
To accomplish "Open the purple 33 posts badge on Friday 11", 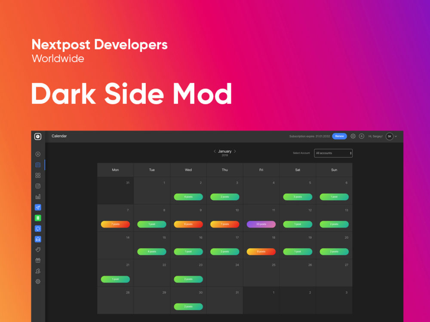I will 261,224.
